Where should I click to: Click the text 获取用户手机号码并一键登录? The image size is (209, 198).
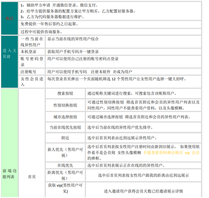click(x=73, y=52)
